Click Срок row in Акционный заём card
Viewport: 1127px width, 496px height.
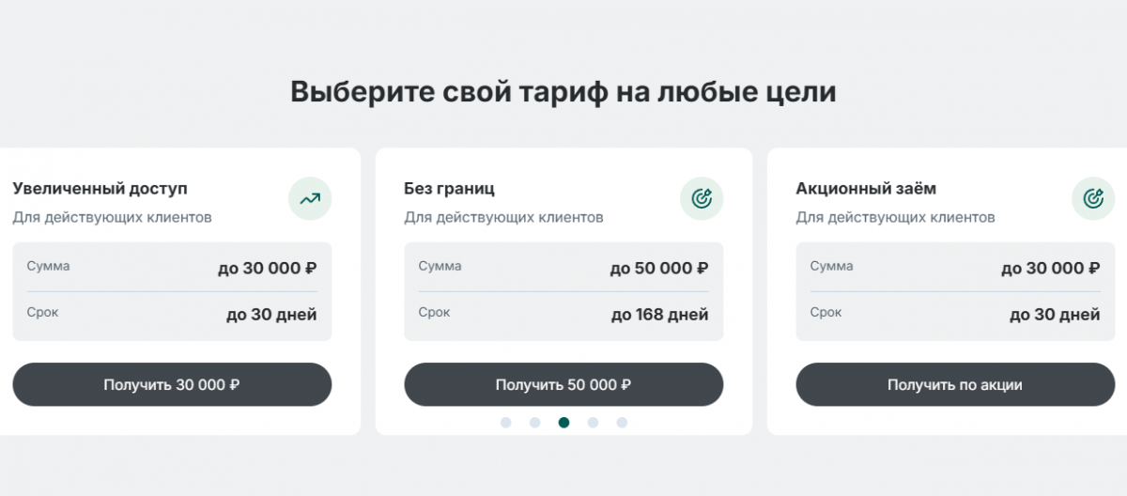[955, 314]
